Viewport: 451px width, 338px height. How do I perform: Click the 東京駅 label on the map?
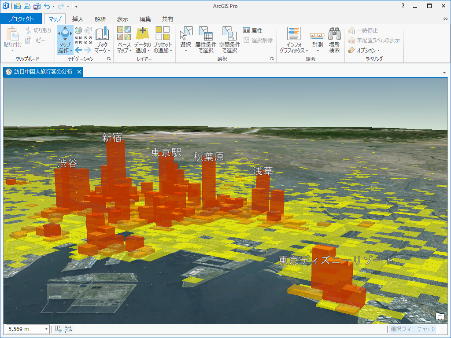(166, 152)
